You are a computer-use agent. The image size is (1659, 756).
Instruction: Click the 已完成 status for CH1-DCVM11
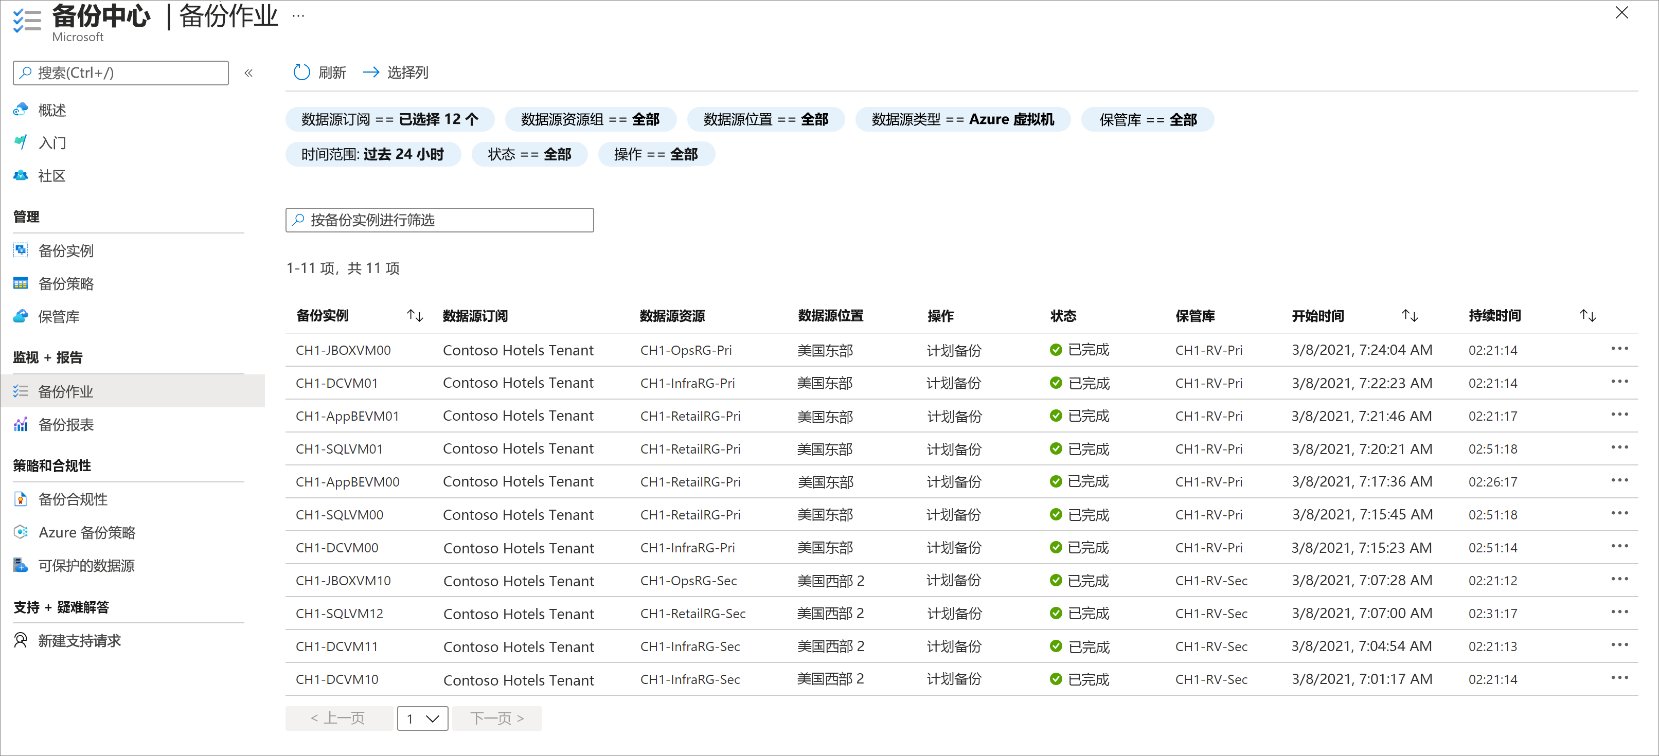[x=1079, y=646]
